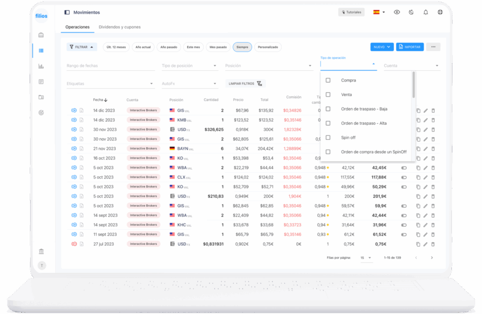Click the notifications bell icon

(426, 12)
